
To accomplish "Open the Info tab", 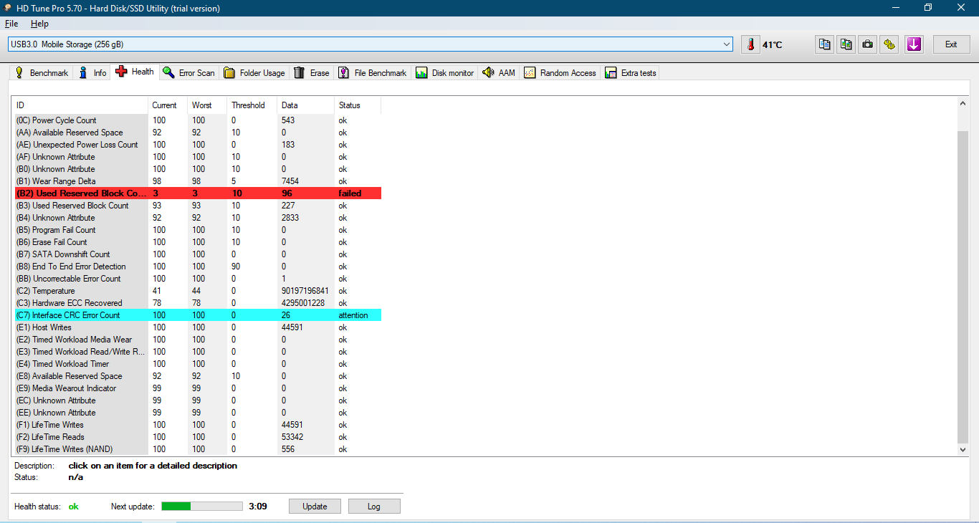I will pyautogui.click(x=92, y=72).
